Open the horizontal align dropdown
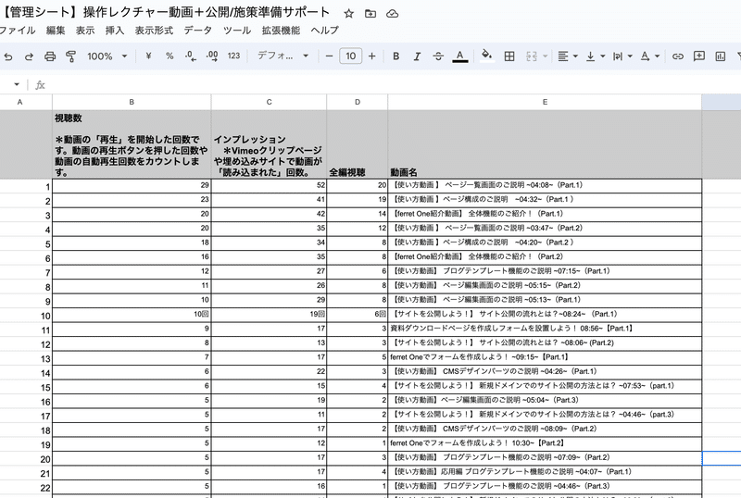 (568, 56)
